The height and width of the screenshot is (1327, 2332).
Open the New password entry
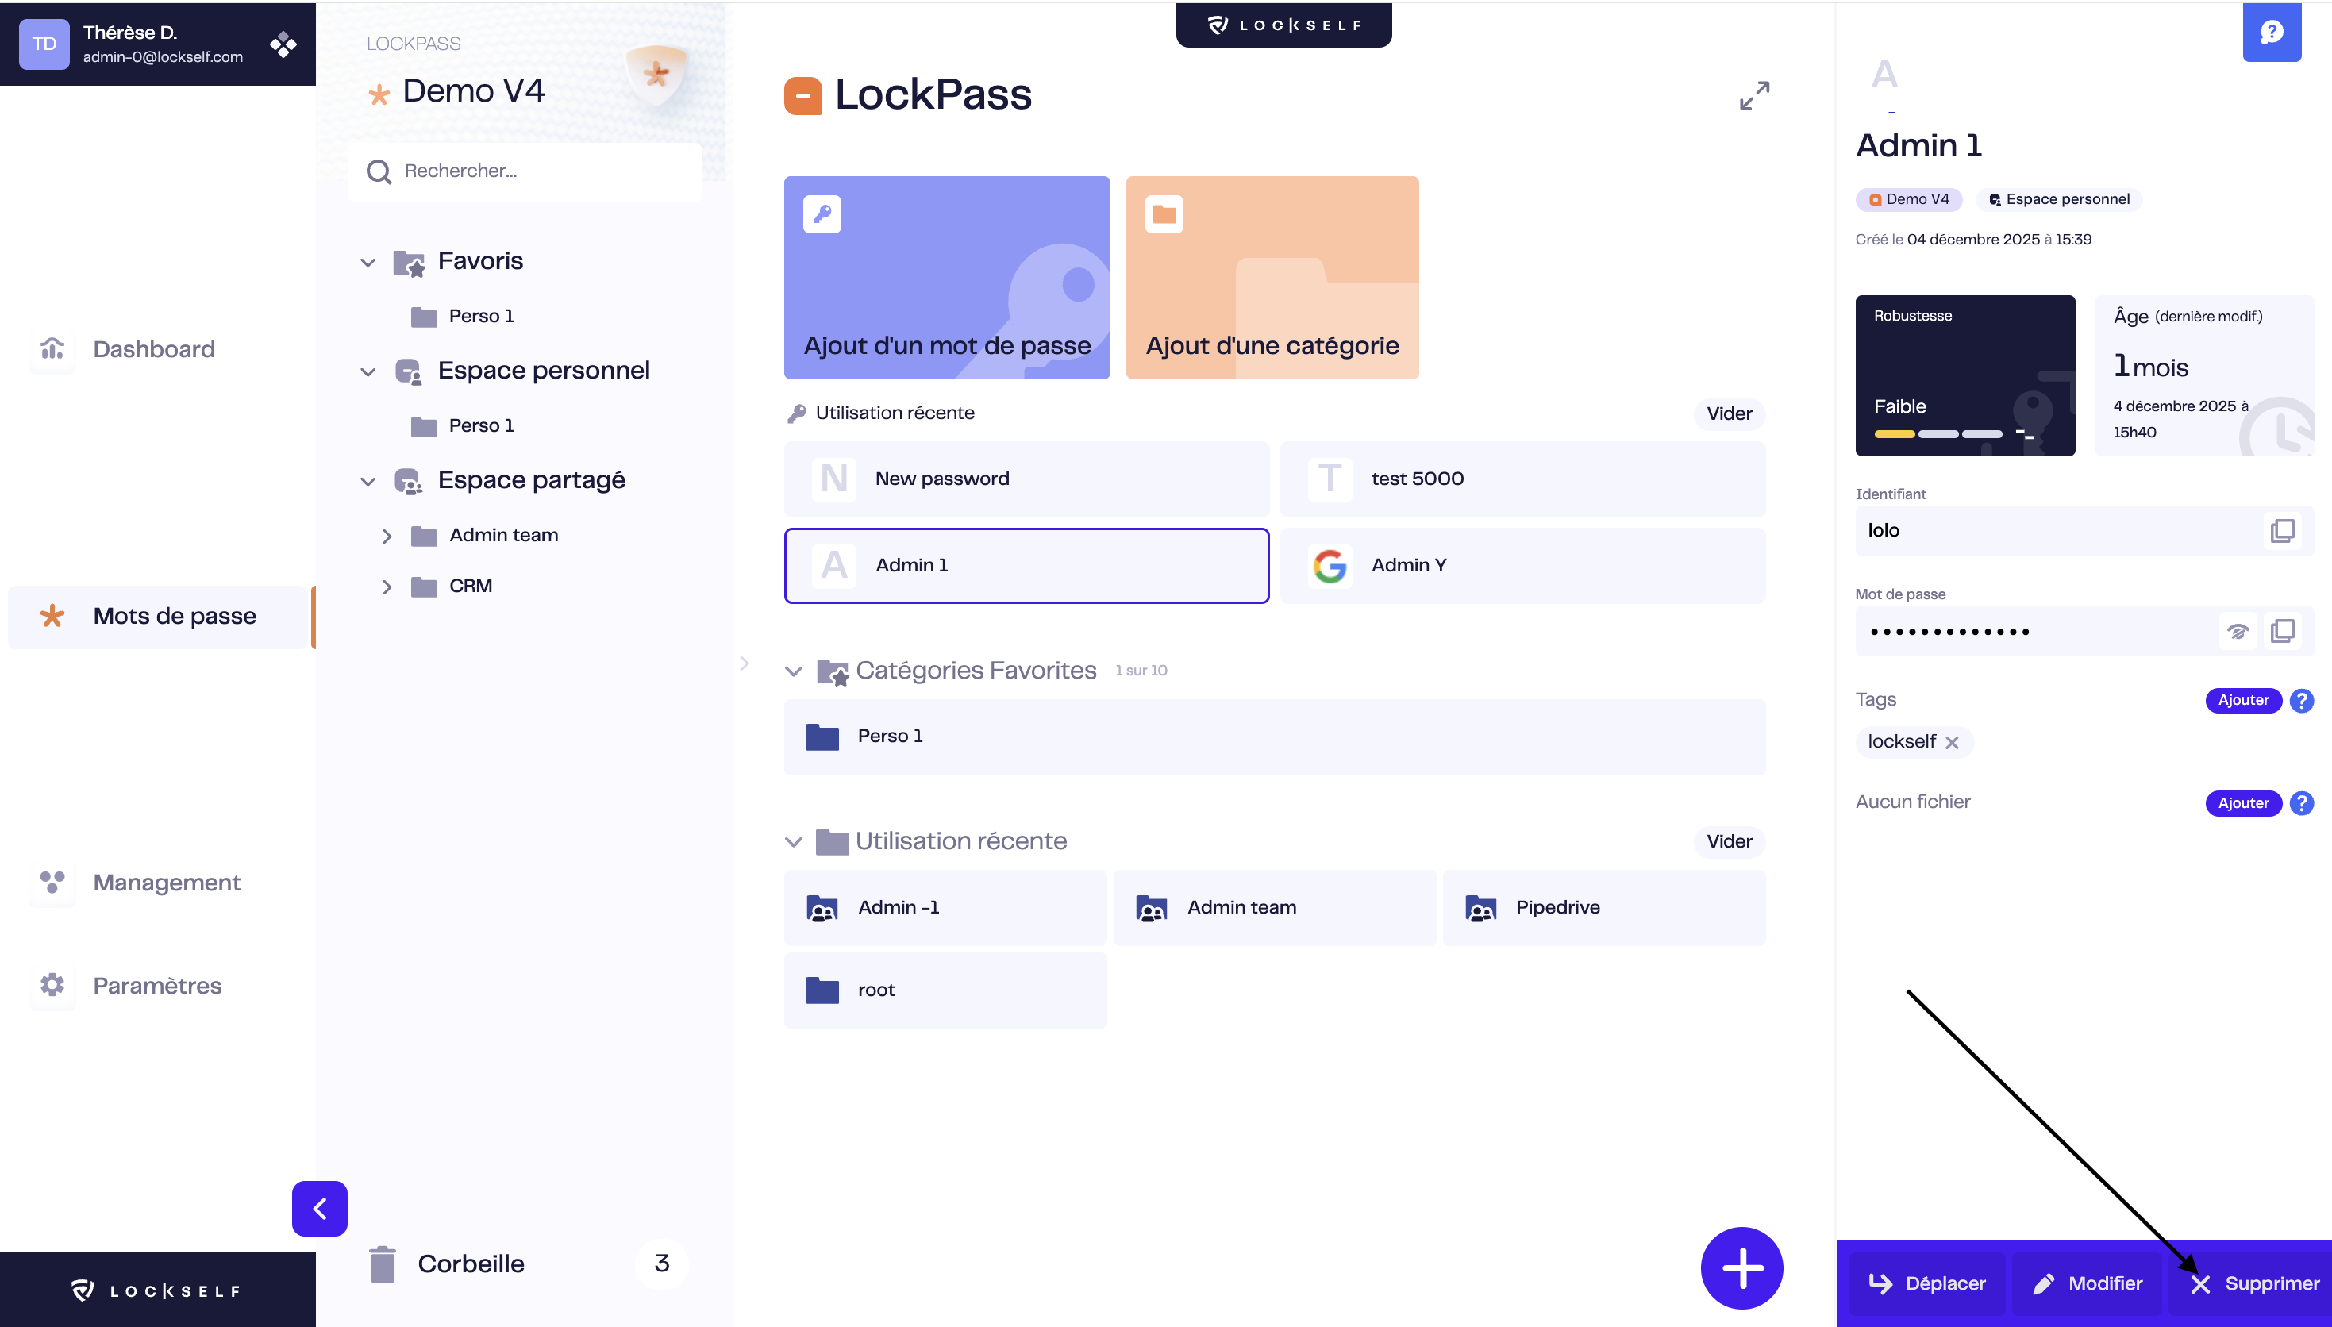coord(1026,479)
